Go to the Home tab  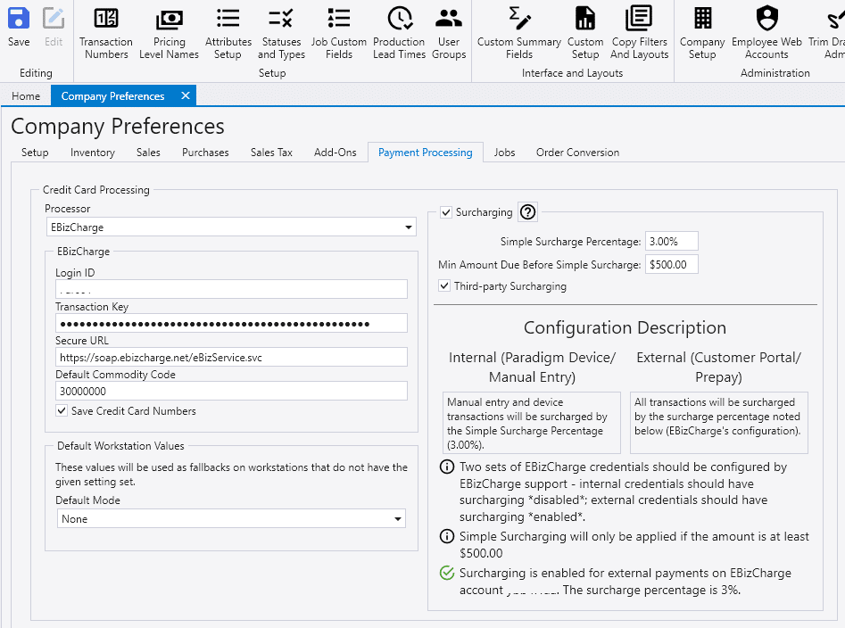[x=26, y=96]
